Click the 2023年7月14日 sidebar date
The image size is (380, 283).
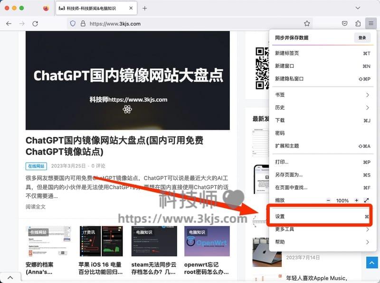303,257
